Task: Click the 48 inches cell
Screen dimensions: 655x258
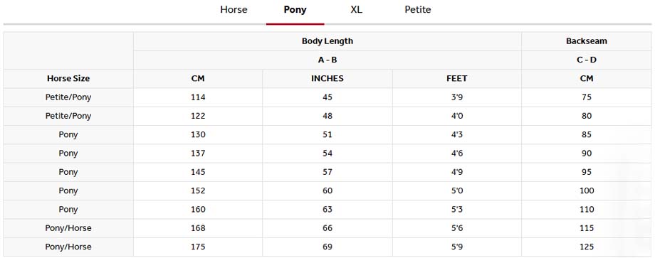Action: click(x=327, y=116)
